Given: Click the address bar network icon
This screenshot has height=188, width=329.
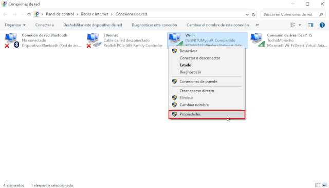Looking at the screenshot, I should click(x=36, y=14).
